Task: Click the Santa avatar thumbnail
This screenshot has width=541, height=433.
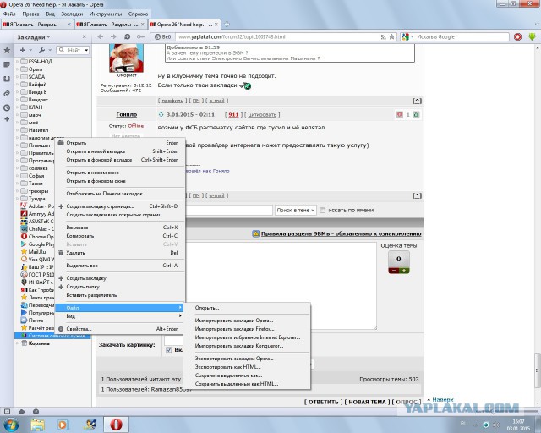Action: pos(126,58)
